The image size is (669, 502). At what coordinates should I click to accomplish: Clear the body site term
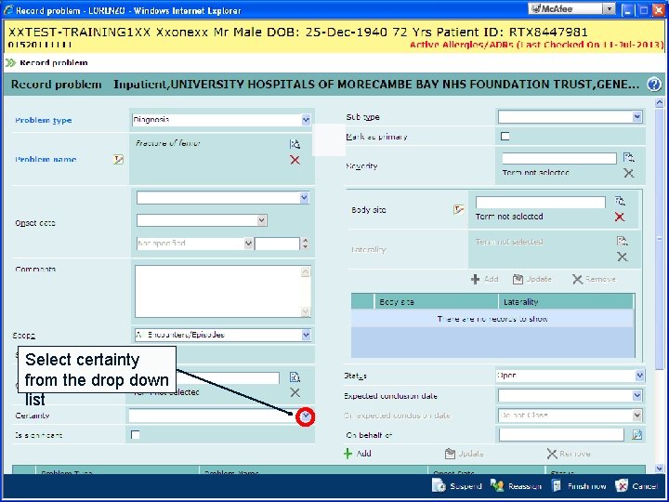coord(620,217)
